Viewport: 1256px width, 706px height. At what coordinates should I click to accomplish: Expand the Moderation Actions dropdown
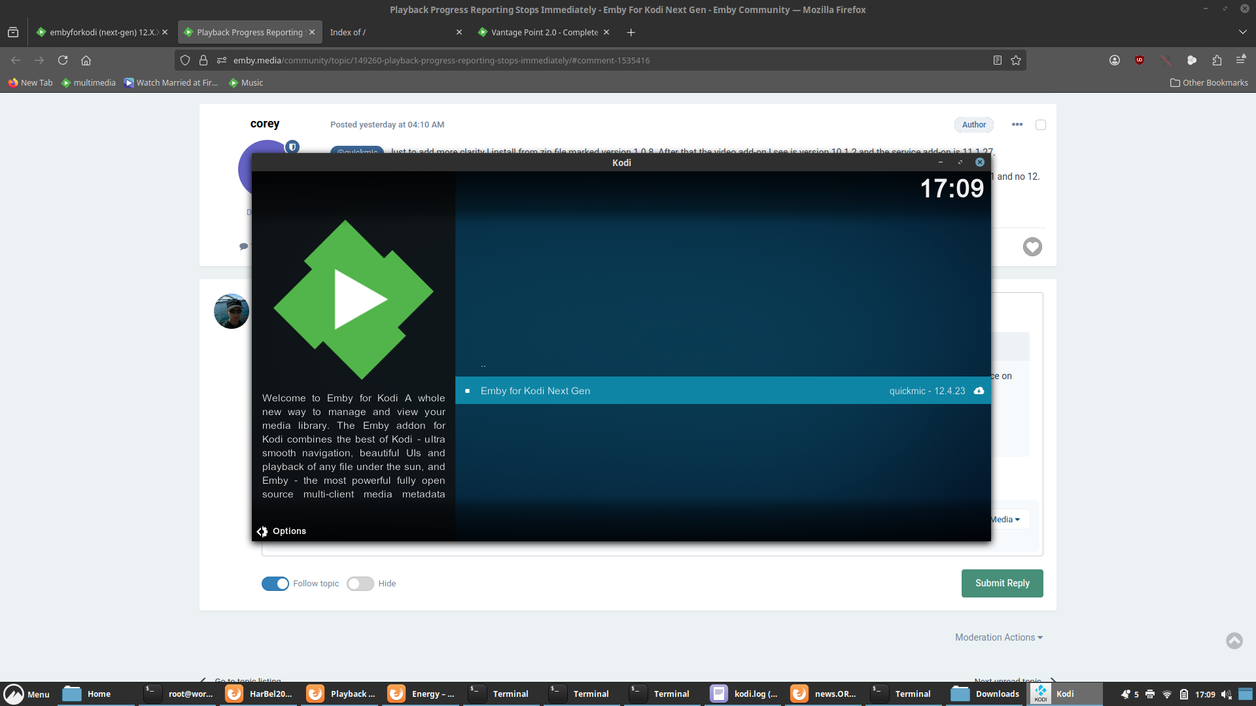point(999,637)
